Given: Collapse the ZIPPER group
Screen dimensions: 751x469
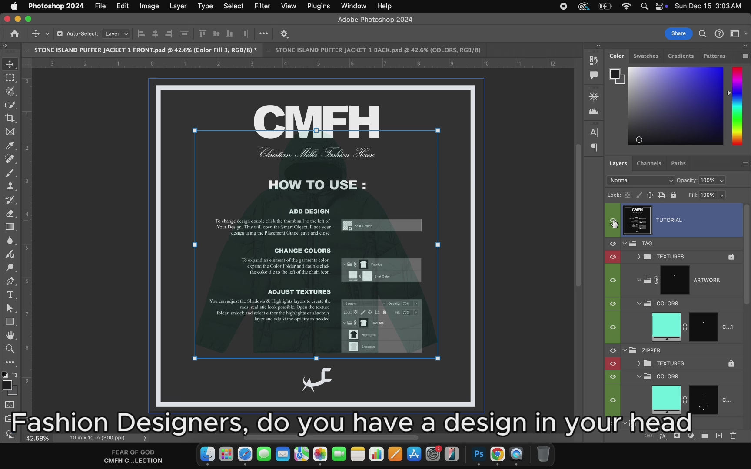Looking at the screenshot, I should (x=625, y=350).
